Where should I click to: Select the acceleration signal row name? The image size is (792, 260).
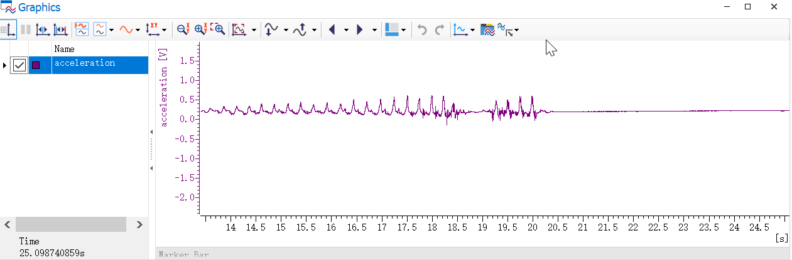pos(85,63)
